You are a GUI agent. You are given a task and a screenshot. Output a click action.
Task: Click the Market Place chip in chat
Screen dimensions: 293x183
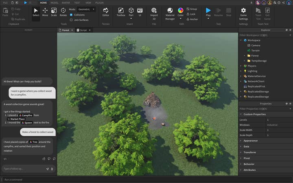pos(16,119)
